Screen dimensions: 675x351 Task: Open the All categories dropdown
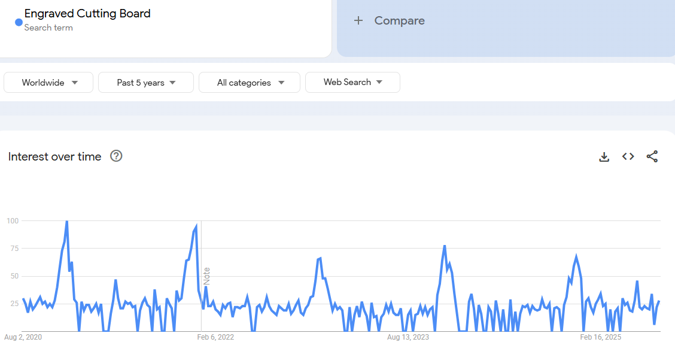[x=250, y=83]
